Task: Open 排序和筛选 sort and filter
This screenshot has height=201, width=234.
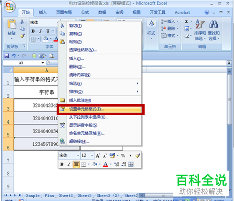Action: (x=200, y=29)
